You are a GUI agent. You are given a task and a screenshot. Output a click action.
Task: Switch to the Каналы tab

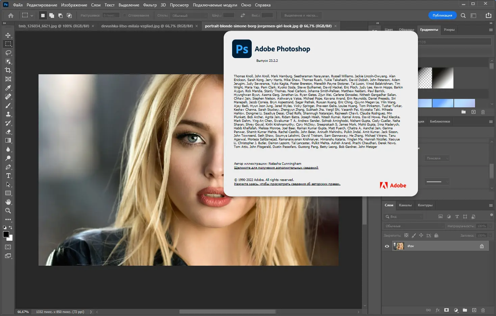coord(405,205)
